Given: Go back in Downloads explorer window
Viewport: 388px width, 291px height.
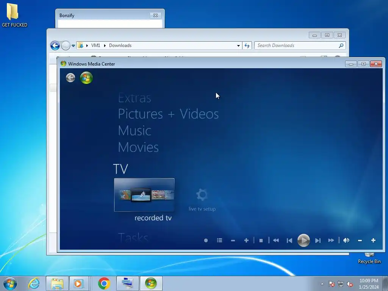Looking at the screenshot, I should (55, 45).
